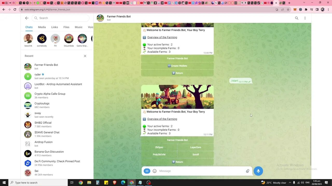The width and height of the screenshot is (332, 186).
Task: Close the Recent list with X
Action: point(85,56)
